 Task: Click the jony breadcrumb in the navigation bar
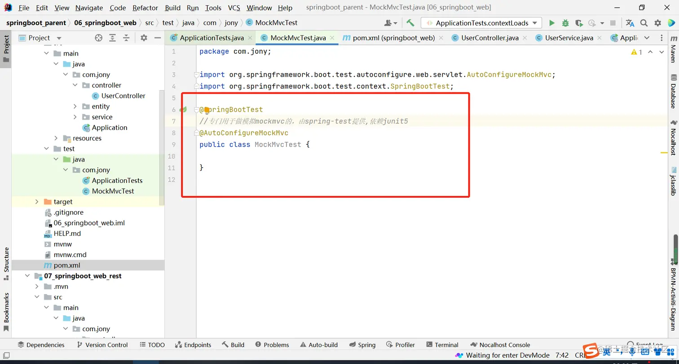pyautogui.click(x=231, y=23)
